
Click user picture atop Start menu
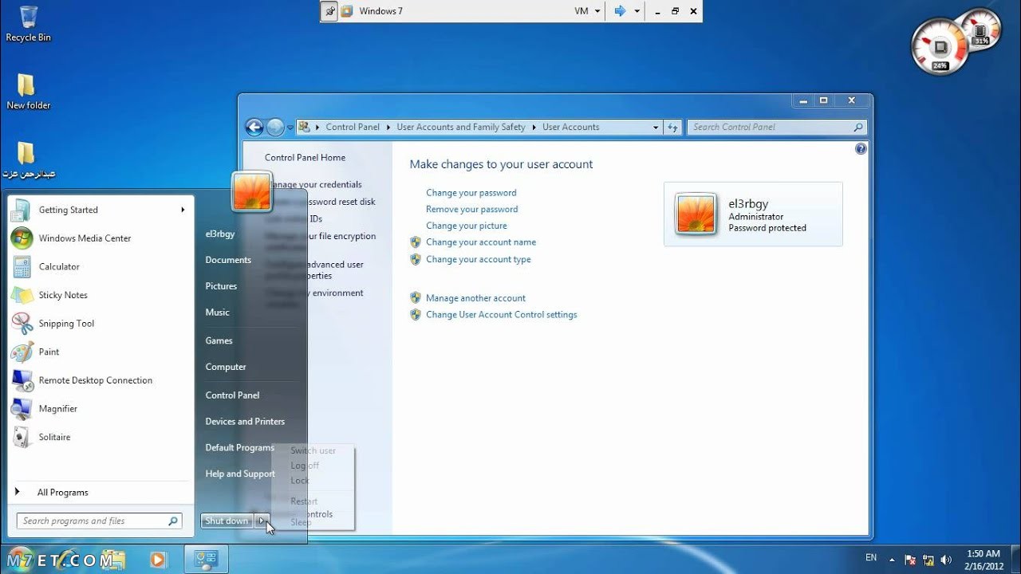[252, 191]
